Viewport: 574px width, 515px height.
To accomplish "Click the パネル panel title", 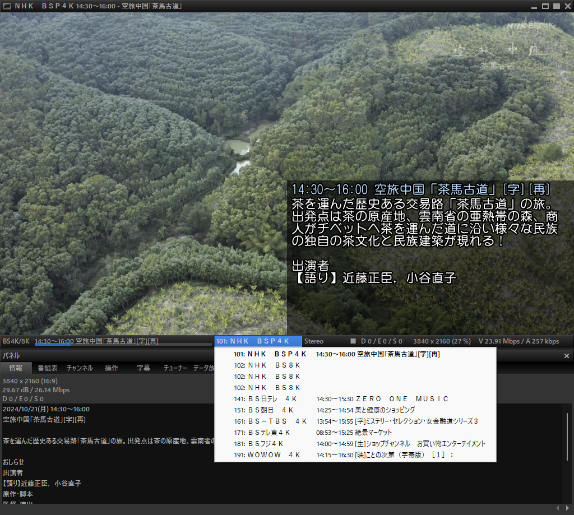I will click(x=11, y=355).
